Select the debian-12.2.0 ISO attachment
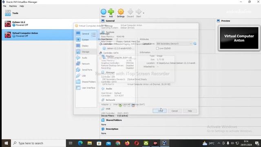 point(119,48)
